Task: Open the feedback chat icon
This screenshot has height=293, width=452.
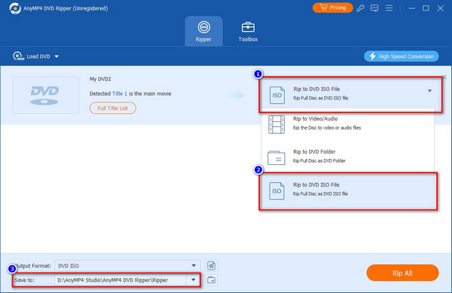Action: pyautogui.click(x=374, y=8)
